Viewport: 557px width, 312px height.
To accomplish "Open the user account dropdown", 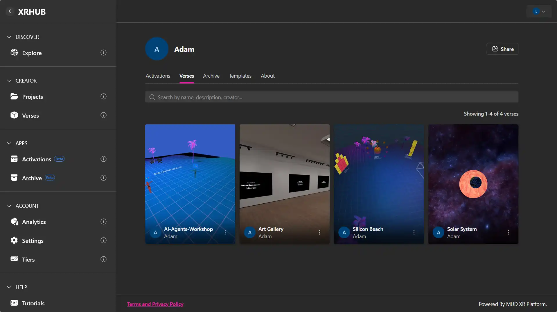I will point(539,12).
